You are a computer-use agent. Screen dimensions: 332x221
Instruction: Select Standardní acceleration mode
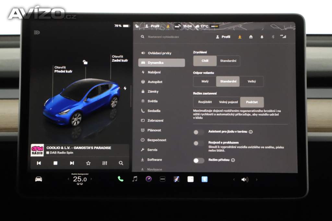click(x=228, y=61)
